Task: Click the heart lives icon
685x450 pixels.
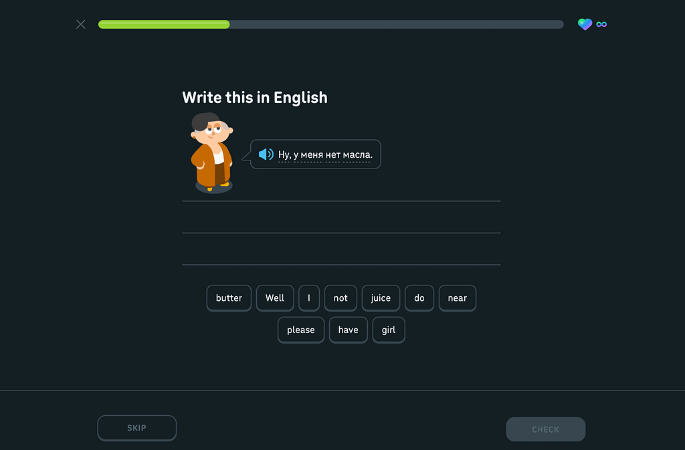Action: [585, 24]
